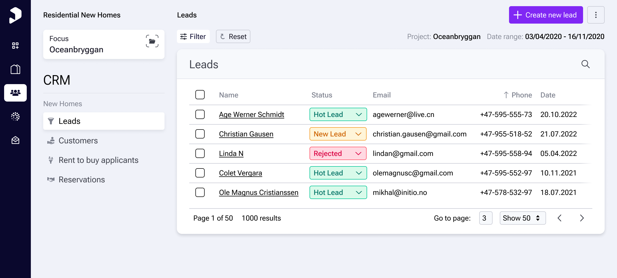Open the three-dot more options menu
This screenshot has height=278, width=617.
point(596,15)
